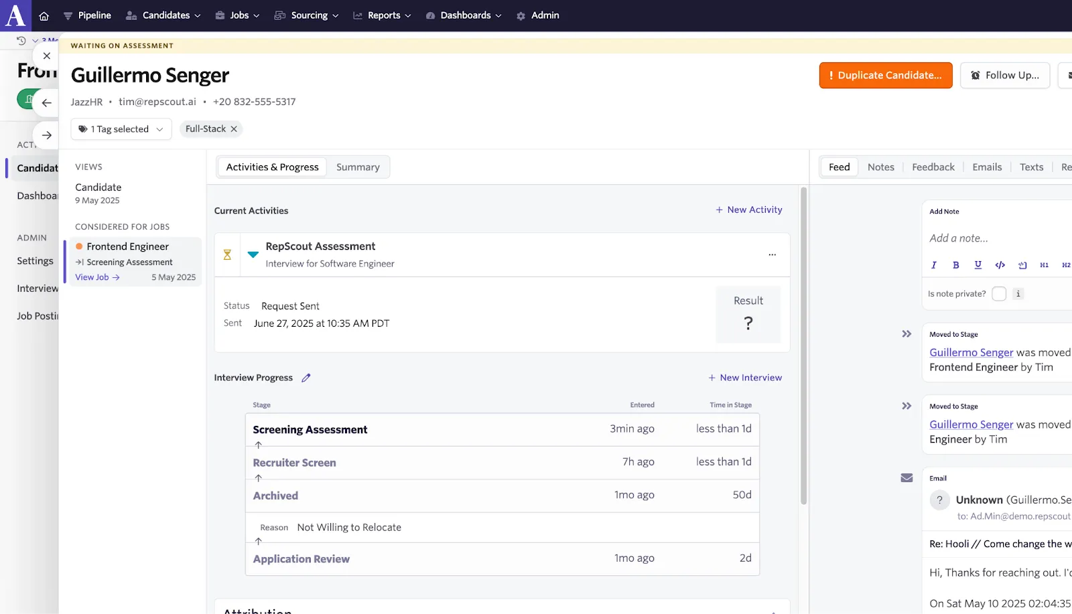This screenshot has width=1072, height=614.
Task: Open the View Job link
Action: [97, 277]
